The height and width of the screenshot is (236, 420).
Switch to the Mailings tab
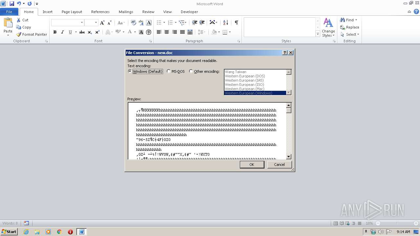point(126,12)
